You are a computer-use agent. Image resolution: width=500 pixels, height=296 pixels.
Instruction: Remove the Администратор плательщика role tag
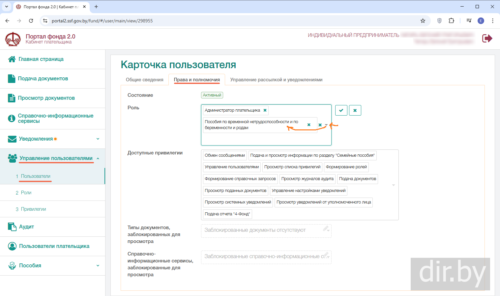[x=265, y=110]
